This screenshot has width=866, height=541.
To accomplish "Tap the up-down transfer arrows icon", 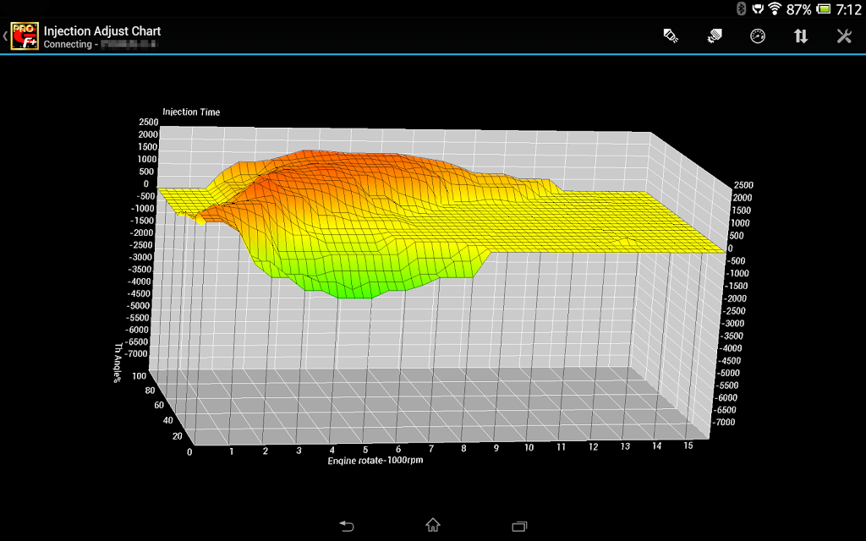I will [x=801, y=36].
